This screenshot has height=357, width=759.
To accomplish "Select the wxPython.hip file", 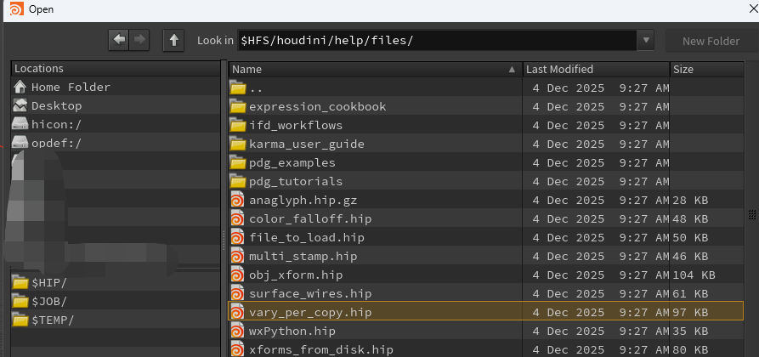I will tap(485, 331).
